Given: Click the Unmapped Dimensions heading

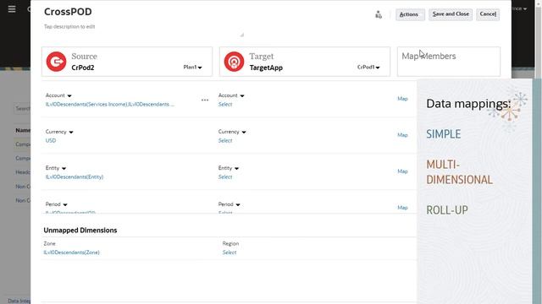Looking at the screenshot, I should pyautogui.click(x=80, y=231).
